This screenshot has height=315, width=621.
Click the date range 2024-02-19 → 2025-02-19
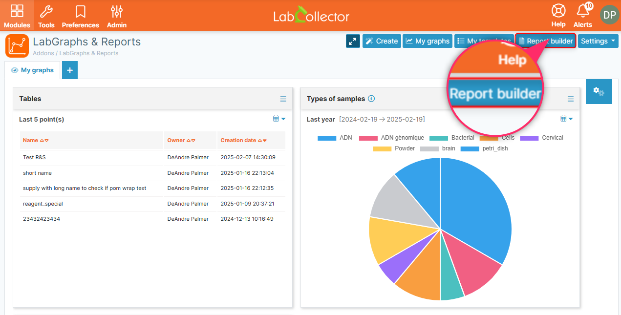click(x=382, y=119)
